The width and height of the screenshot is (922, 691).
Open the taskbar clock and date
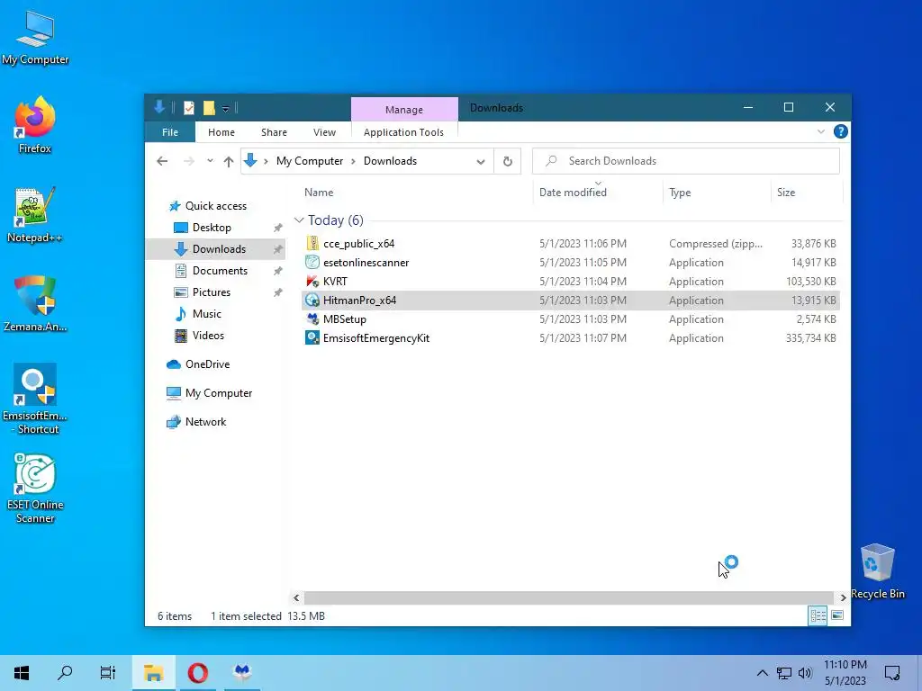click(x=845, y=673)
